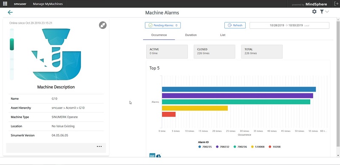Toggle legend entry 700232

222,147
